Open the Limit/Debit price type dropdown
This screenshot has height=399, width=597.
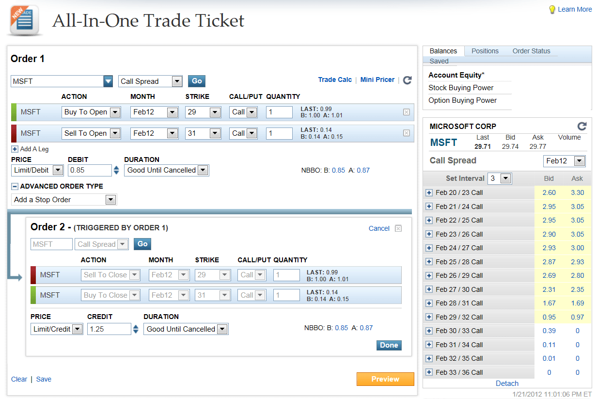58,170
